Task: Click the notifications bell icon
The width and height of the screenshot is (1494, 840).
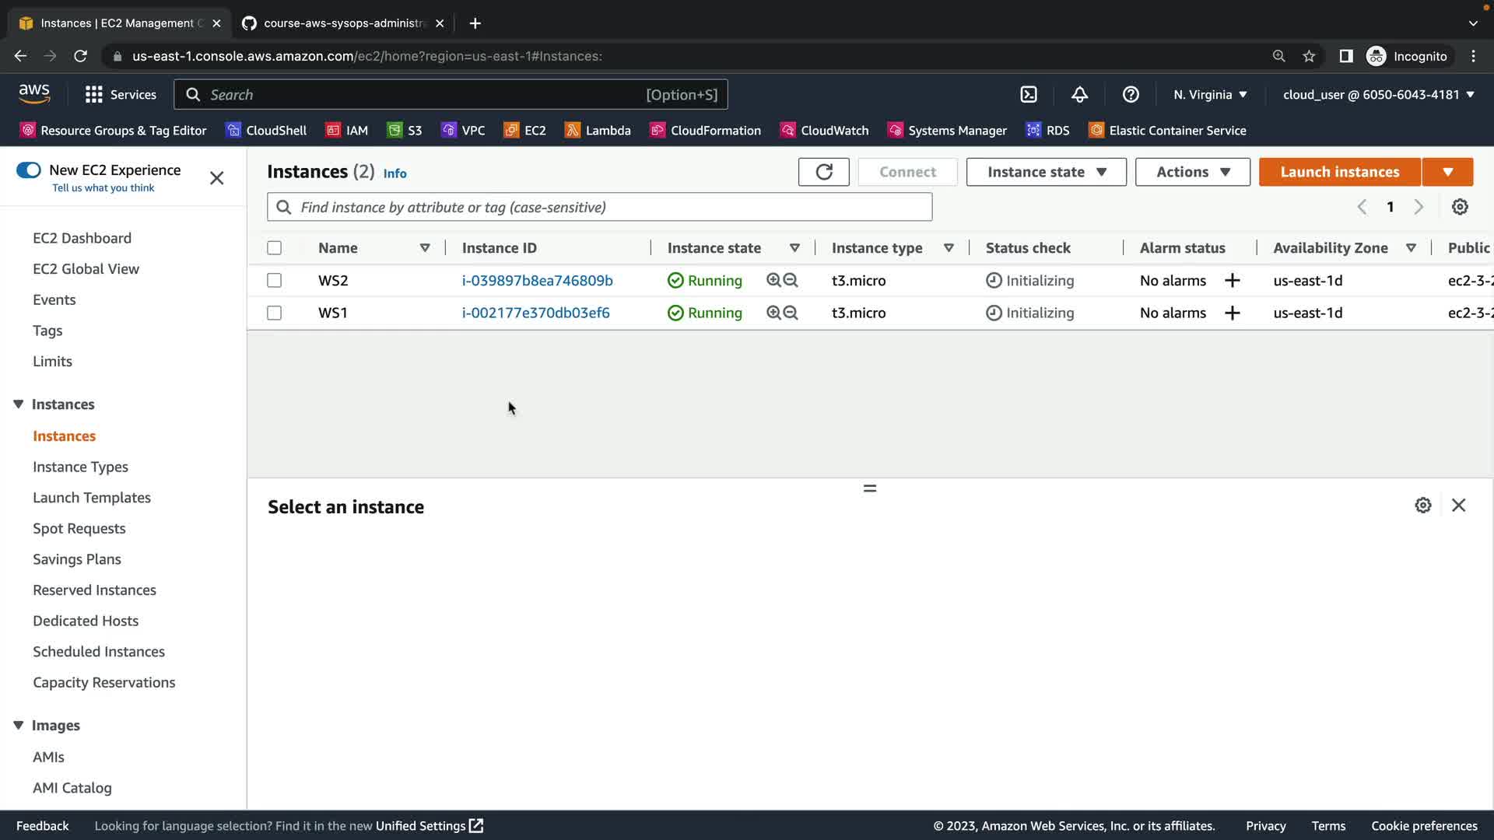Action: coord(1079,95)
